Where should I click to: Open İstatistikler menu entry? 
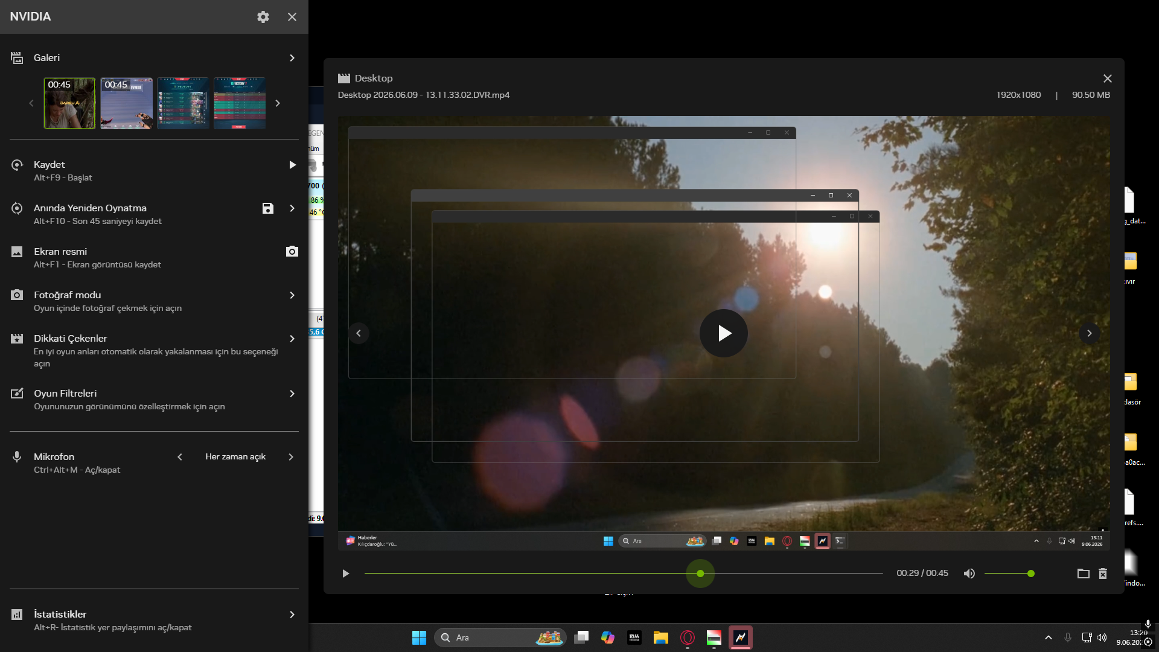click(154, 621)
